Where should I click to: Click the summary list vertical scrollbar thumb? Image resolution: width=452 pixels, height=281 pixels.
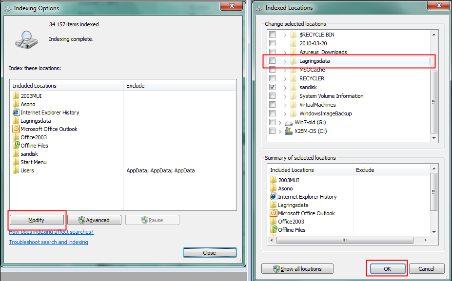coord(433,192)
